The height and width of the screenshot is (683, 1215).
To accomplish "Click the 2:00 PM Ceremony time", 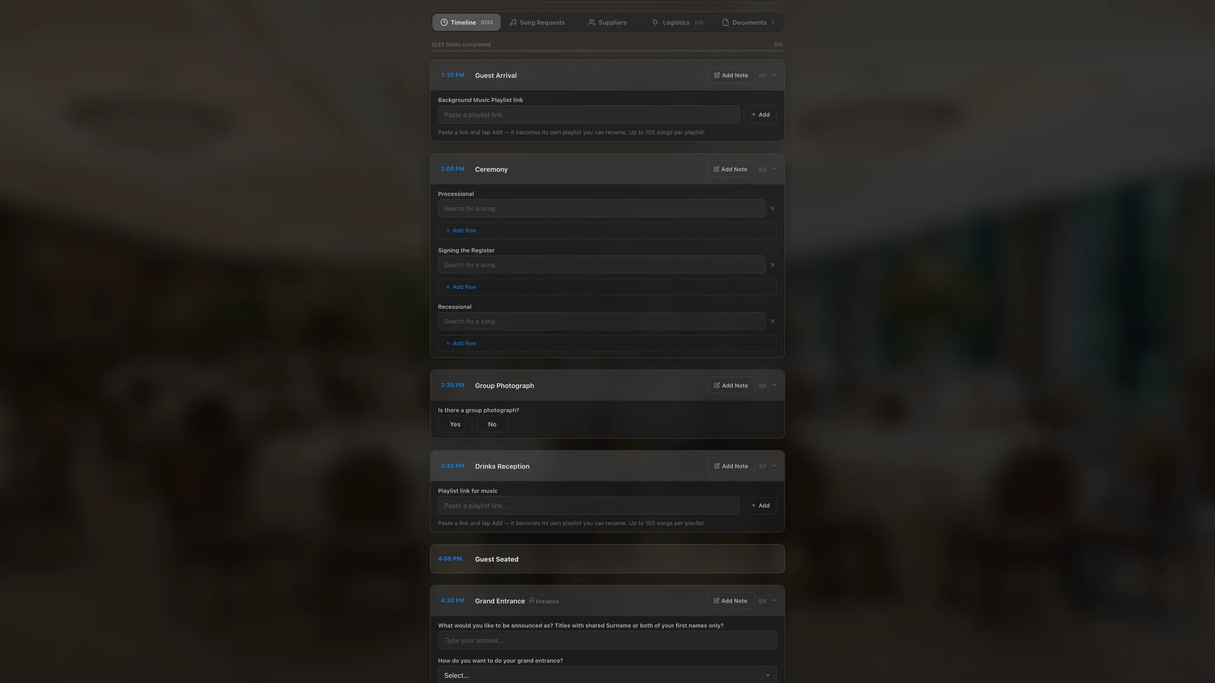I will coord(453,169).
